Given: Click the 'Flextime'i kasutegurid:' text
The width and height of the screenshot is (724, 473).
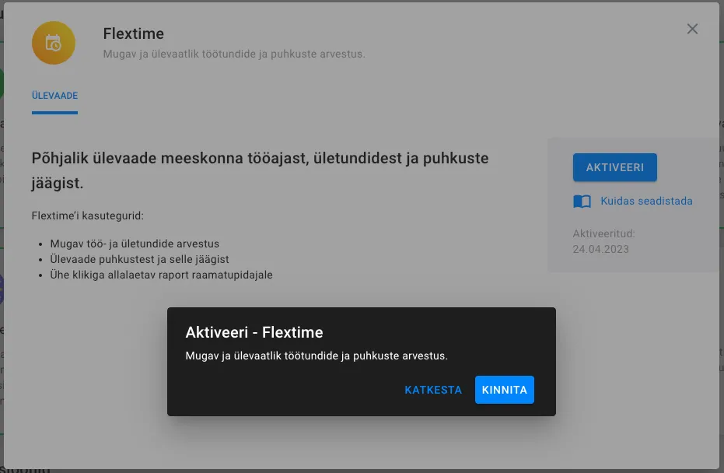Looking at the screenshot, I should [87, 215].
